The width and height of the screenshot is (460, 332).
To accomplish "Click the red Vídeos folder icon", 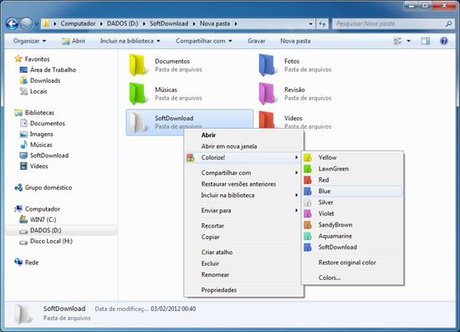I will pyautogui.click(x=267, y=120).
